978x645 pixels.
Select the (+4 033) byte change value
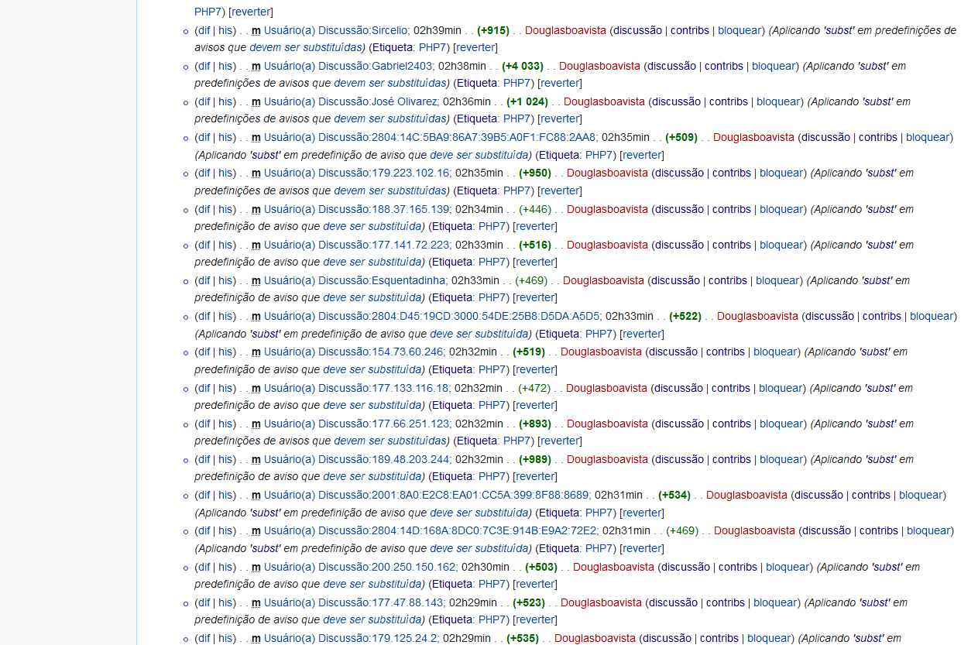tap(523, 66)
